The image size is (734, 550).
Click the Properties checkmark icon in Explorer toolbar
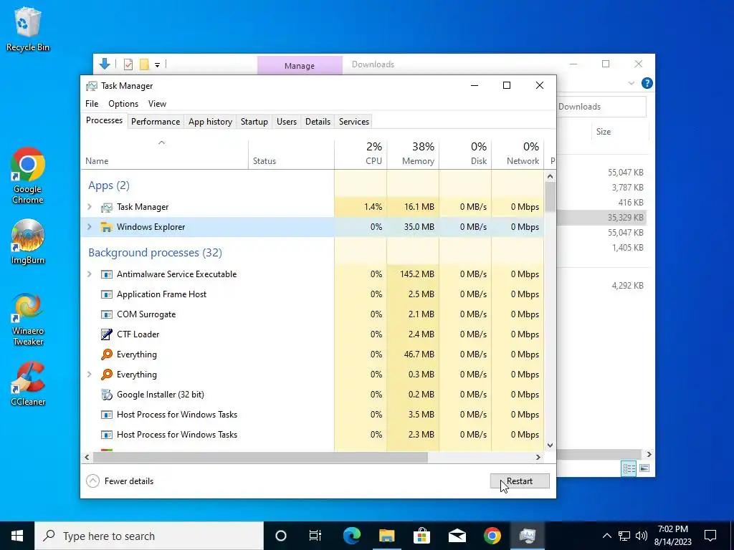pos(128,64)
